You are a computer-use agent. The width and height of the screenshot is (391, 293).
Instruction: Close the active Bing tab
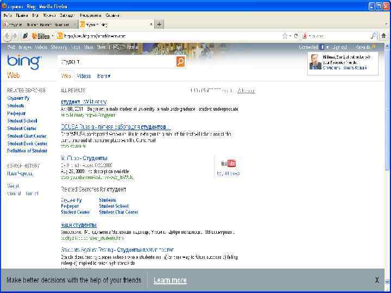[150, 24]
